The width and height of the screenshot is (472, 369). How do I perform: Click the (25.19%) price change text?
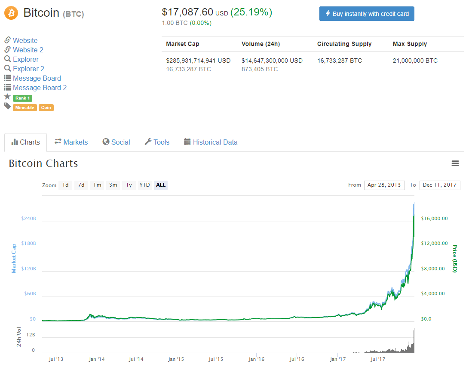pyautogui.click(x=251, y=12)
